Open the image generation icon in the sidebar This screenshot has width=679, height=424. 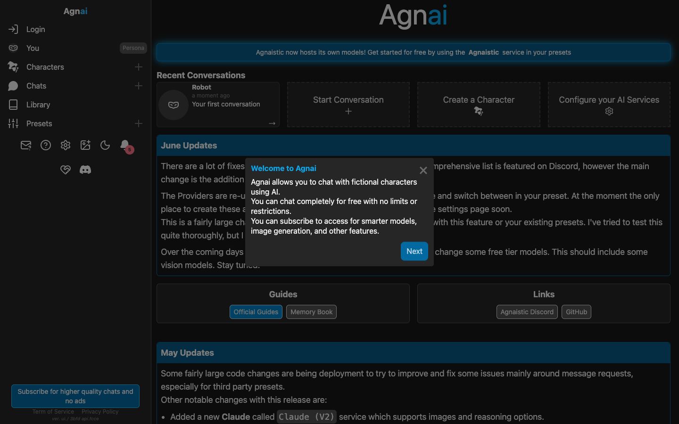[x=85, y=146]
